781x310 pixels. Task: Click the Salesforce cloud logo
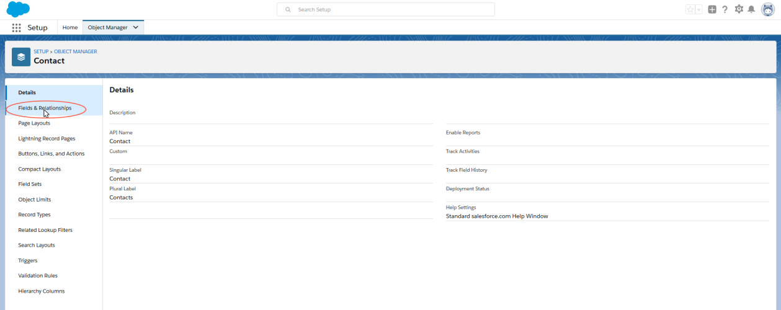coord(18,9)
